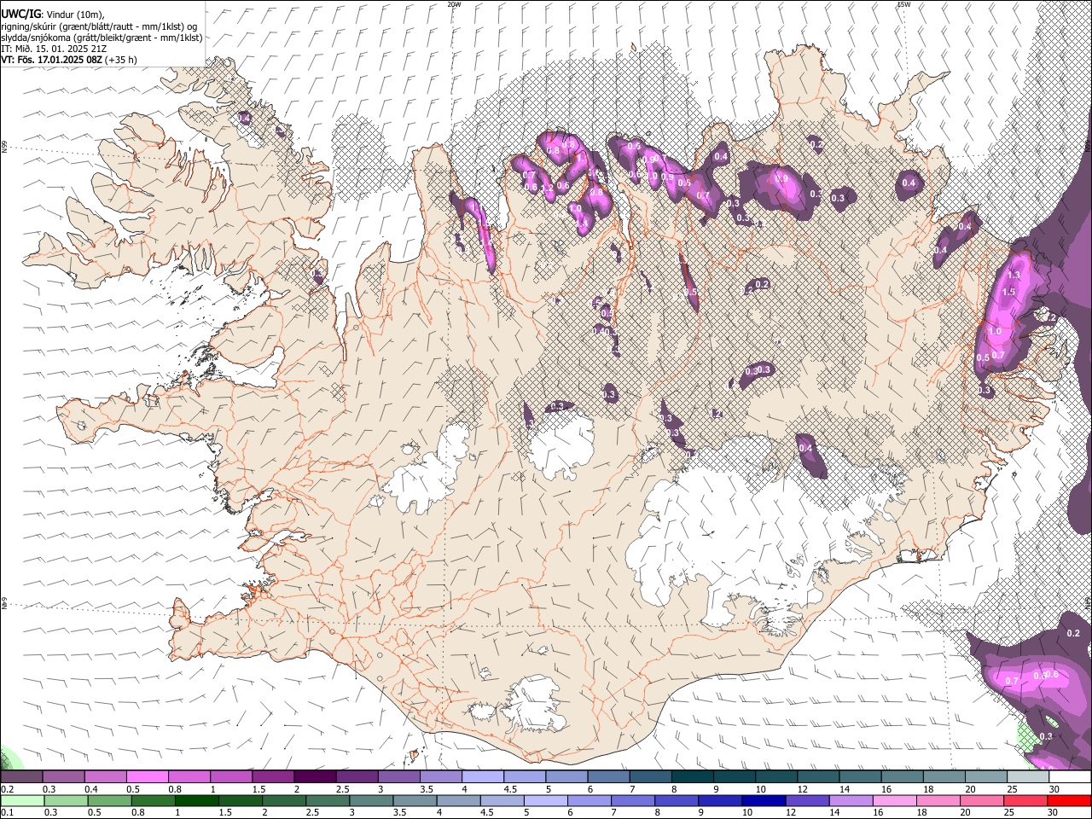
Task: Click the 0.4 value south of central highlands
Action: 804,448
